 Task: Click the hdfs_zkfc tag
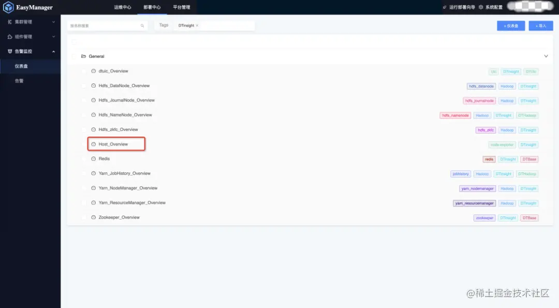(486, 130)
